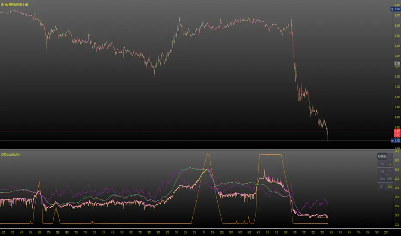This screenshot has width=401, height=236.
Task: Click the Low price label tag
Action: pos(396,141)
